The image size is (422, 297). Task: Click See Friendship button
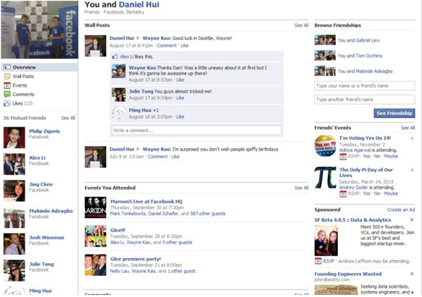(x=394, y=113)
